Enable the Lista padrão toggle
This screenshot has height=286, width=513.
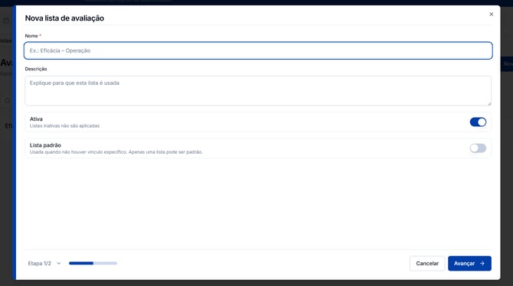478,148
